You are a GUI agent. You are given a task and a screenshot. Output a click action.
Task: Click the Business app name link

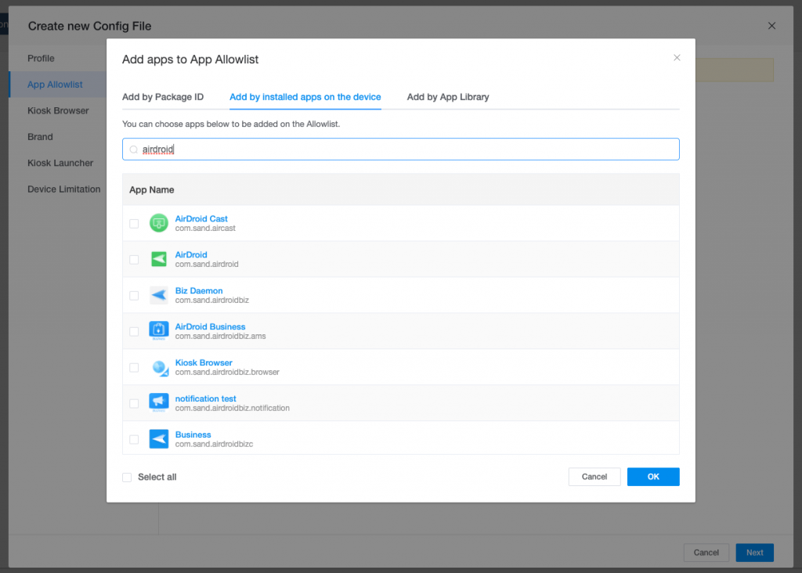click(x=193, y=434)
